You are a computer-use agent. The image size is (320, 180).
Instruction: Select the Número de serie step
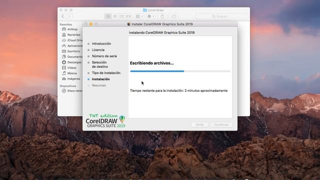click(104, 56)
